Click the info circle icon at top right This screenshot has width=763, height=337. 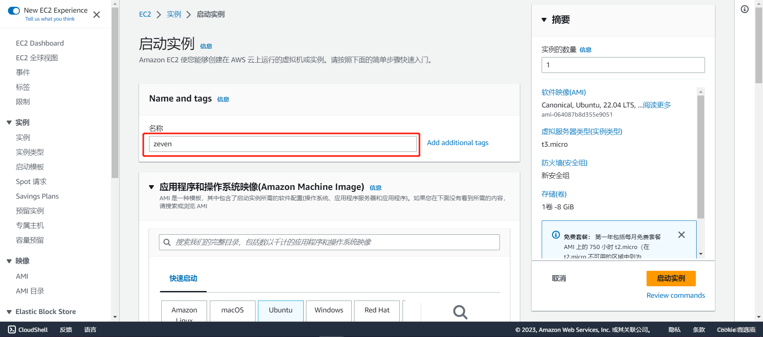[745, 9]
